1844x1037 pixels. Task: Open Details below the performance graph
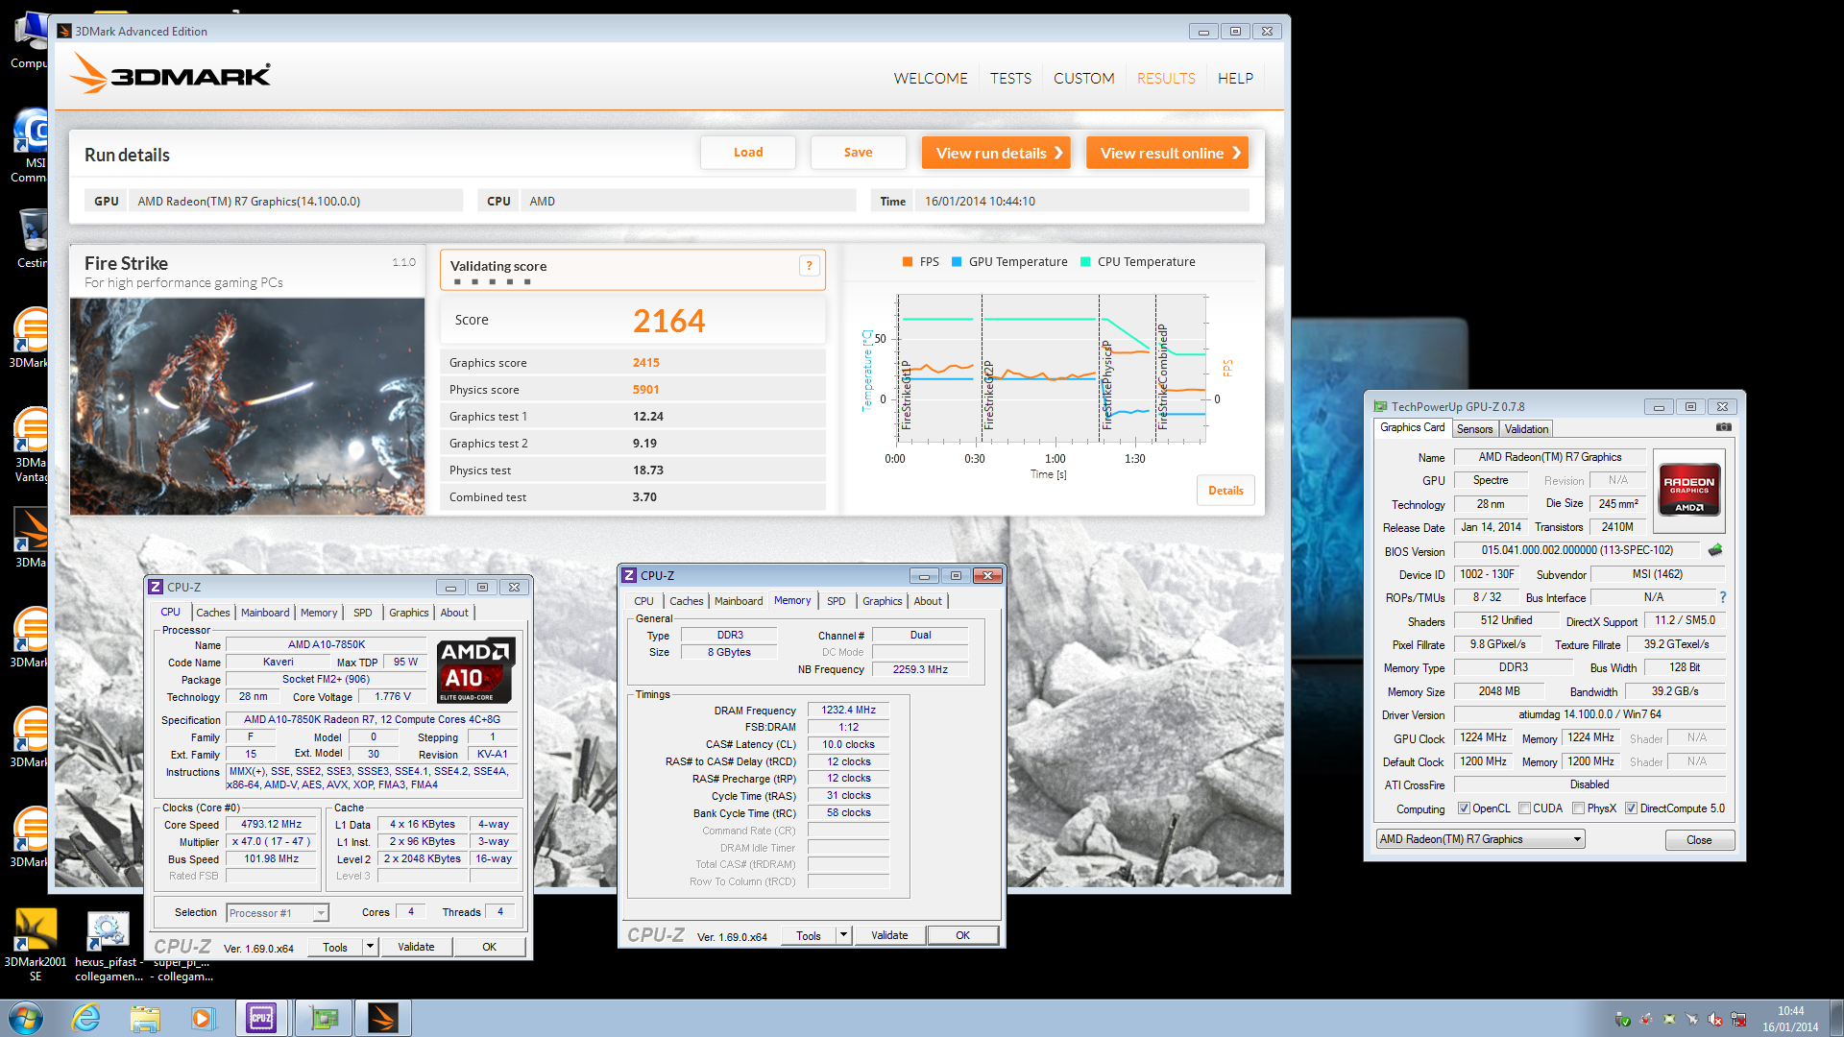coord(1225,491)
